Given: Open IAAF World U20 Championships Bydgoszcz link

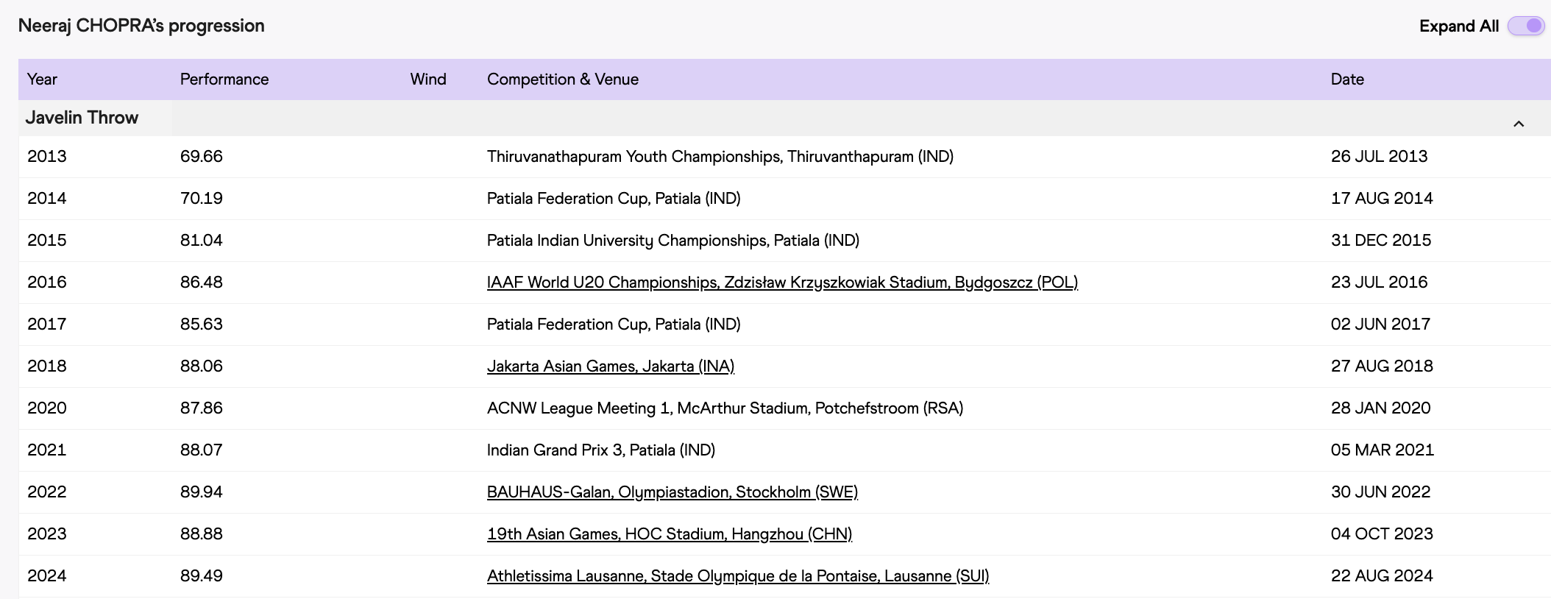Looking at the screenshot, I should [x=782, y=283].
